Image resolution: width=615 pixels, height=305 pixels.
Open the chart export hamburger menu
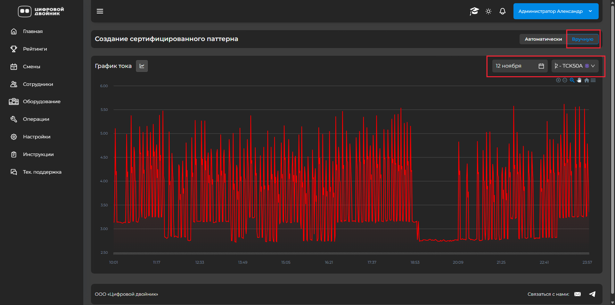[x=593, y=80]
